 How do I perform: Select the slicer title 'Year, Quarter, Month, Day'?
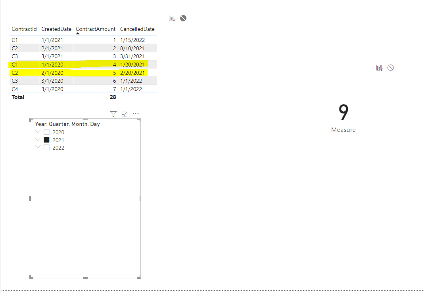pyautogui.click(x=67, y=124)
